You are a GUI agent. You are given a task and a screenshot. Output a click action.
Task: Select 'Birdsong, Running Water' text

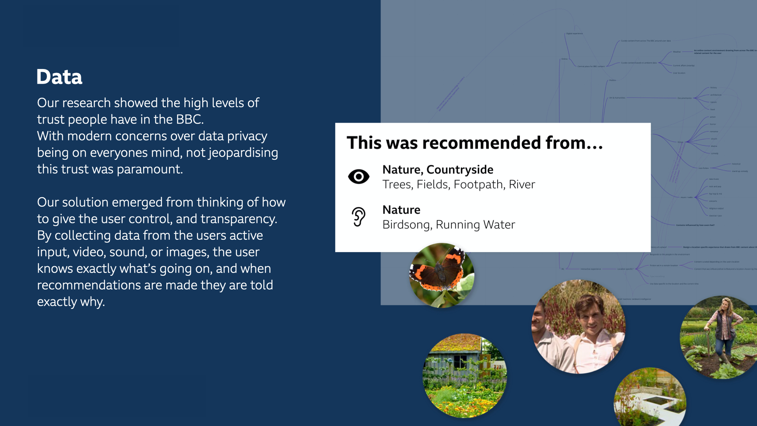(x=449, y=225)
